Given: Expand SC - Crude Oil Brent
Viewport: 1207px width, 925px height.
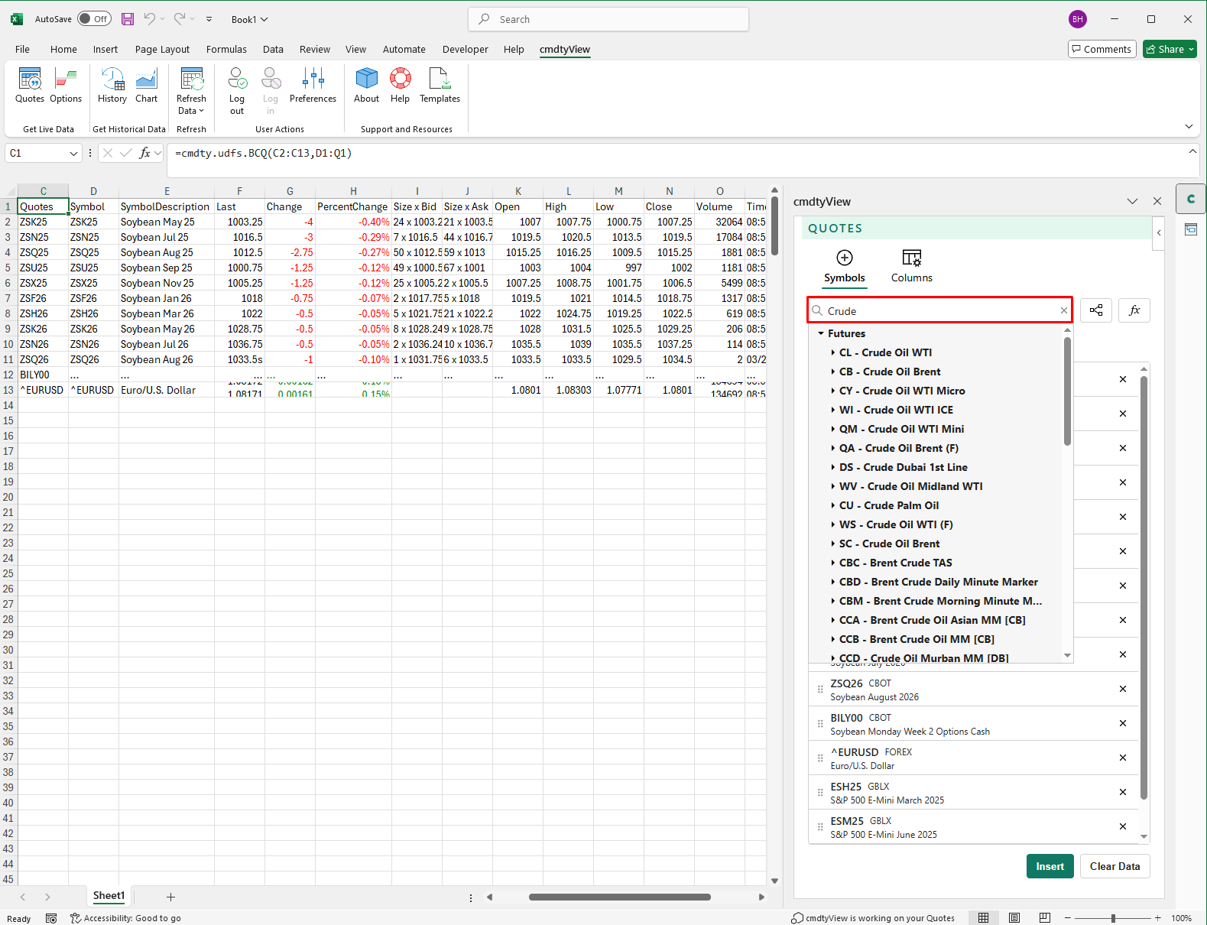Looking at the screenshot, I should [832, 544].
